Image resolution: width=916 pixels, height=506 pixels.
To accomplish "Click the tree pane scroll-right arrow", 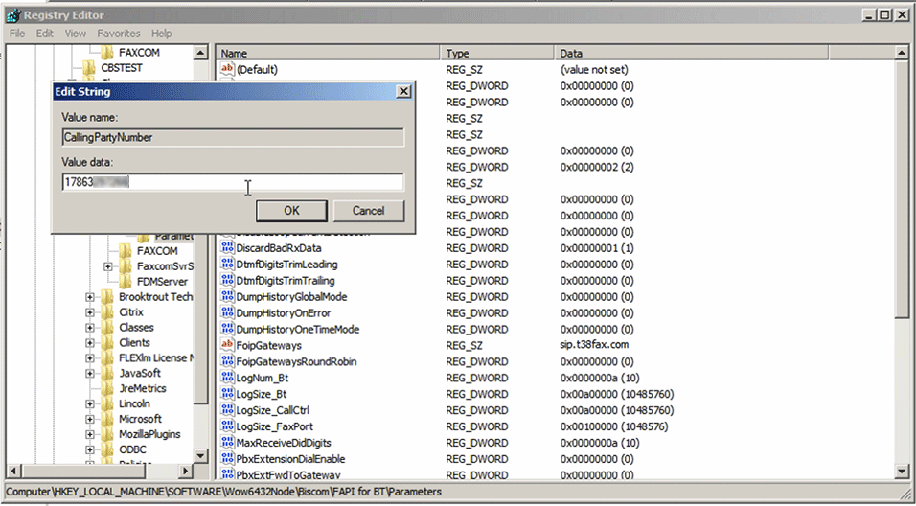I will tap(186, 471).
